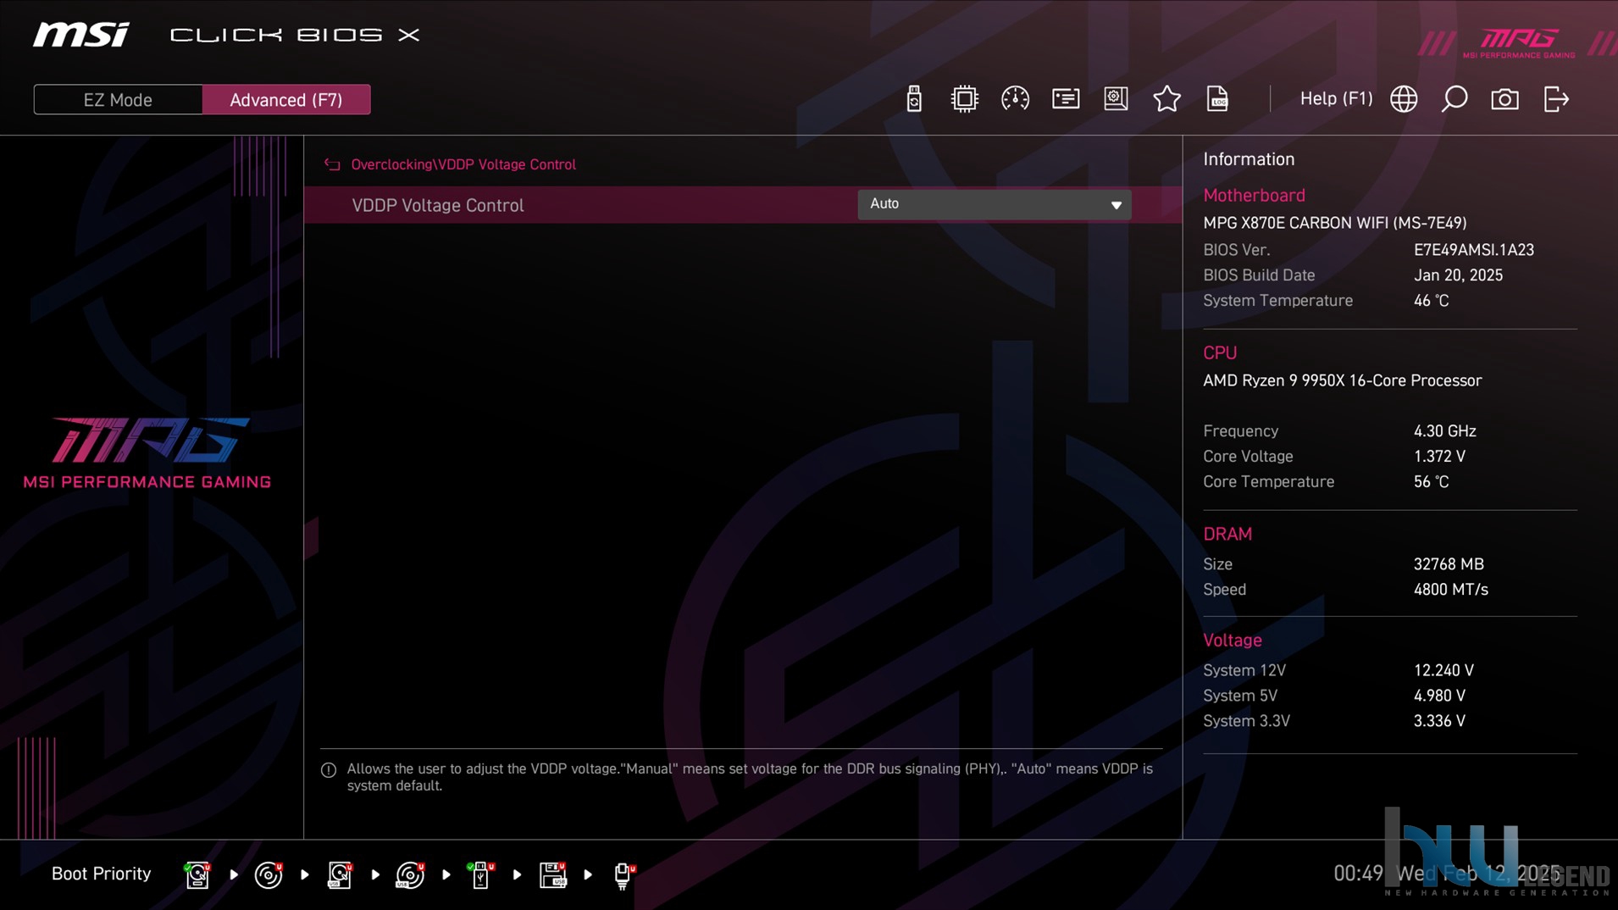Click the BIOS Build Date Jan 20, 2025
1618x910 pixels.
[1457, 275]
